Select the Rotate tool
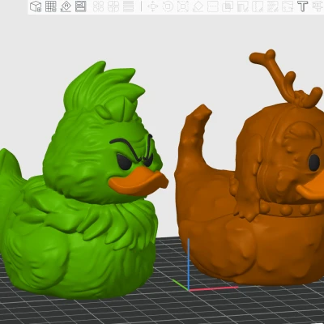 point(168,6)
